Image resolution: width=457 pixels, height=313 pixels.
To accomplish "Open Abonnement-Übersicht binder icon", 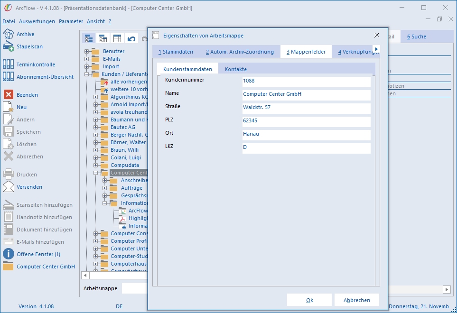I will point(8,76).
